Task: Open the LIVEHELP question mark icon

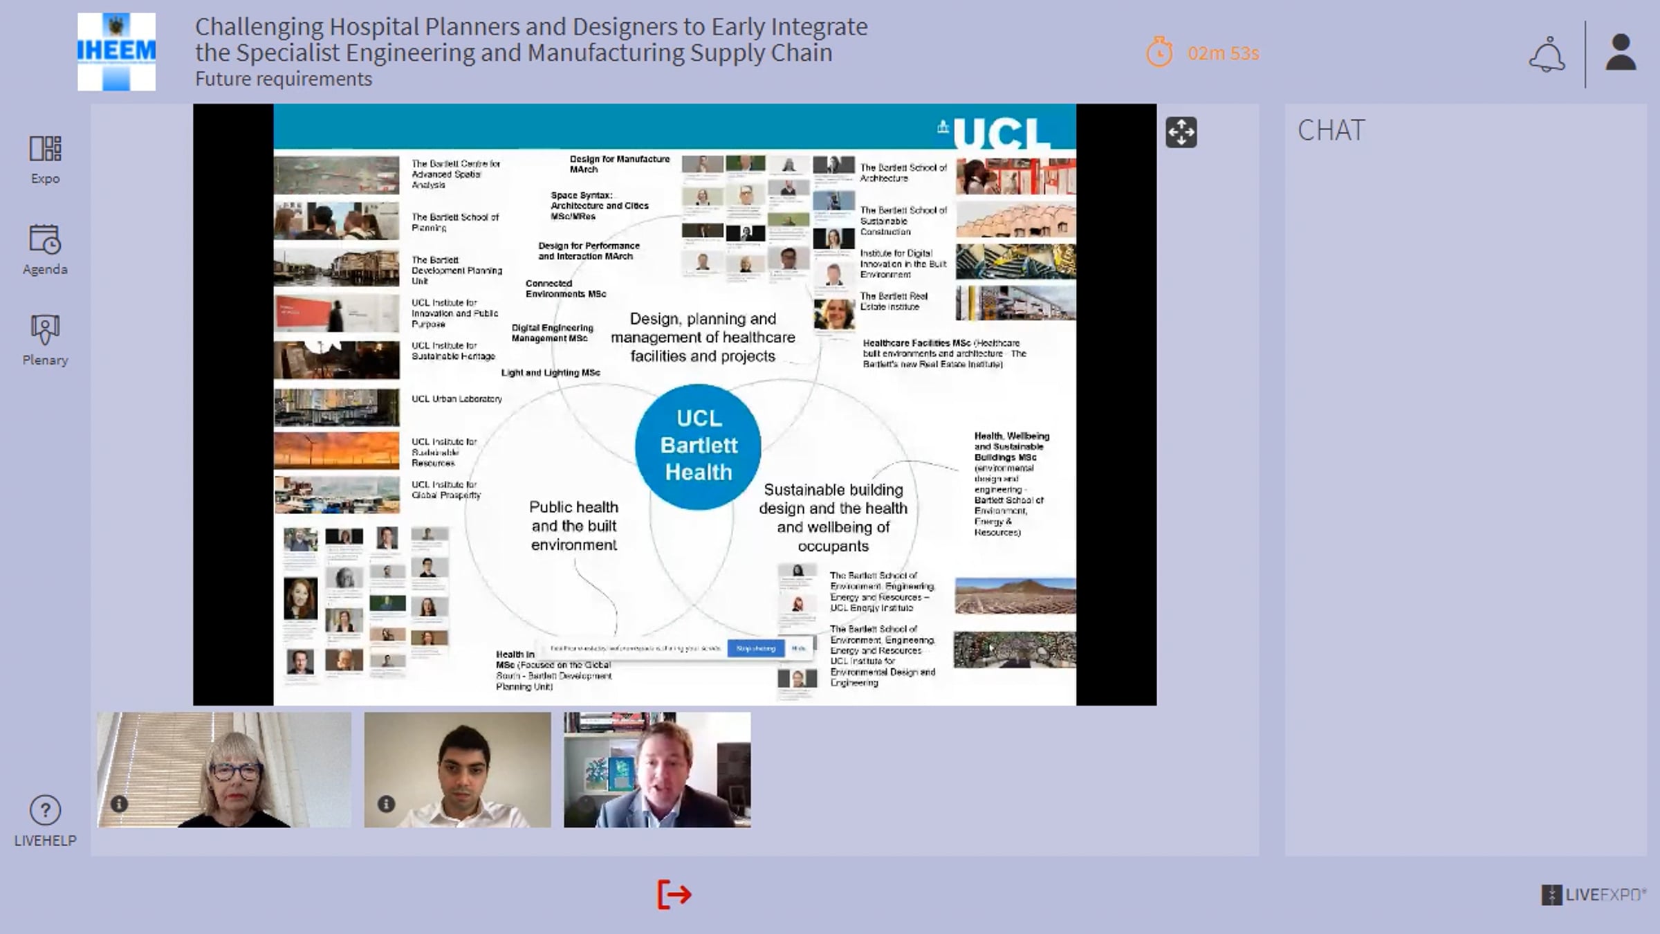Action: (45, 809)
